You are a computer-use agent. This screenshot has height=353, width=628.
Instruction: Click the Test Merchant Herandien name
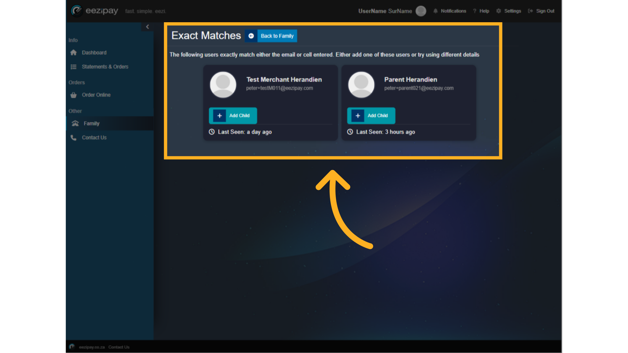coord(284,80)
